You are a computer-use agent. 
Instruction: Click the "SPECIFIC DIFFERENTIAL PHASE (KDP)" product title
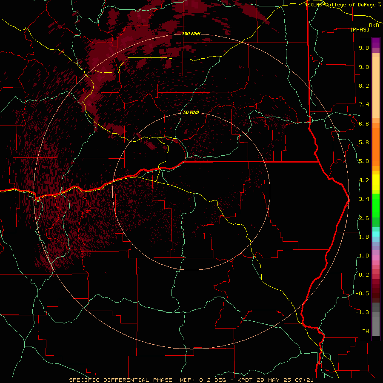tap(133, 380)
